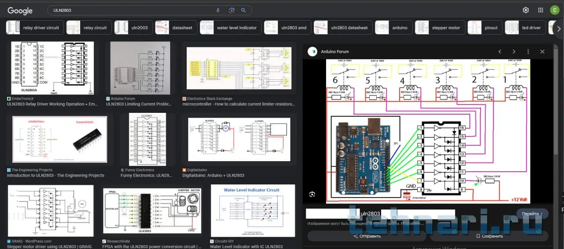Viewport: 564px width, 249px height.
Task: Open Google Lens image search icon
Action: coord(231,10)
